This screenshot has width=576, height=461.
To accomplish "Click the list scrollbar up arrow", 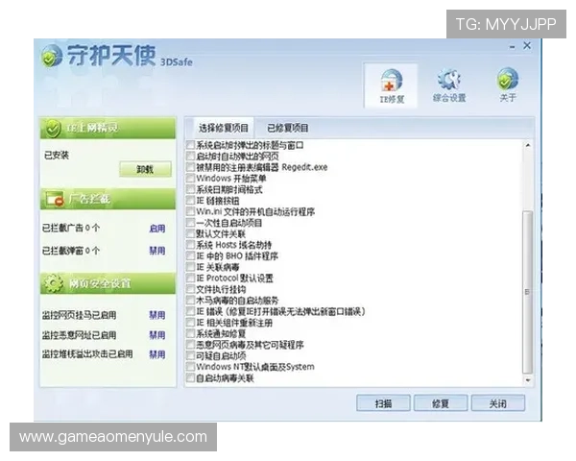I will tap(528, 146).
